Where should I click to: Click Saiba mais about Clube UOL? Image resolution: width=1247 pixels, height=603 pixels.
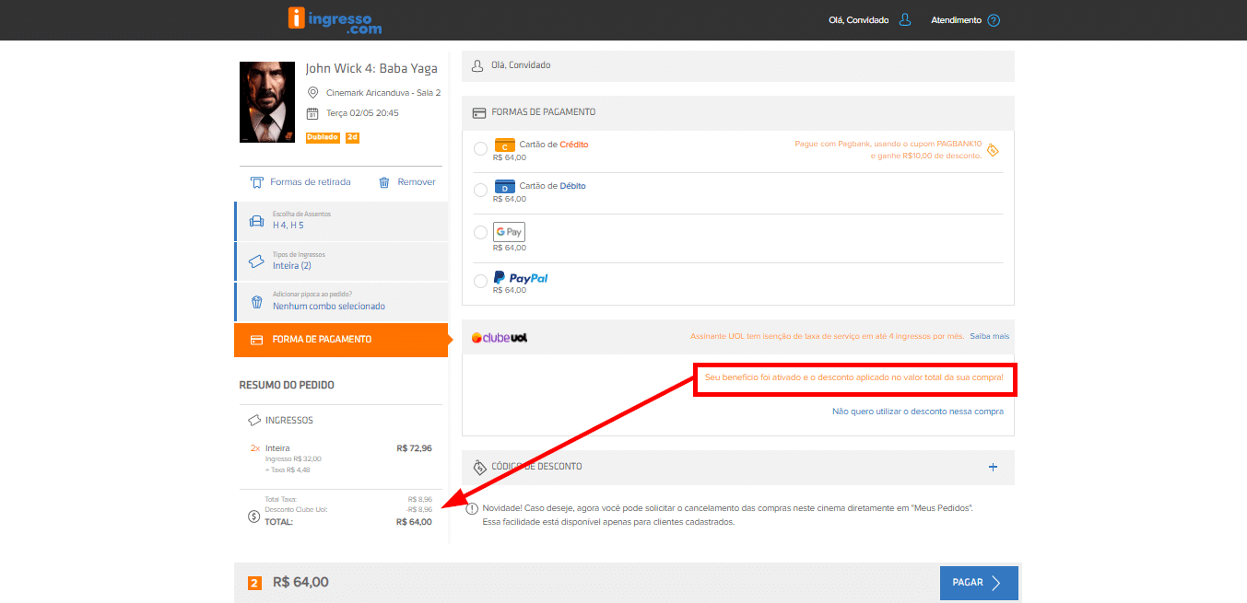pos(990,337)
